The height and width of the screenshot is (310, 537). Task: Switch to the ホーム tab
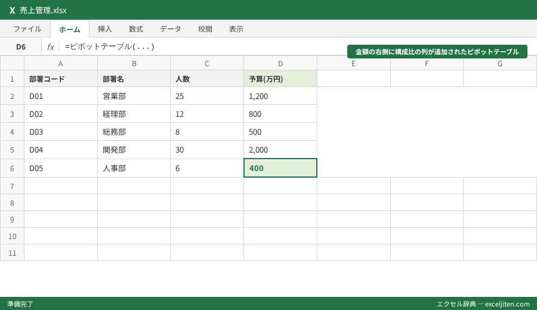point(70,29)
